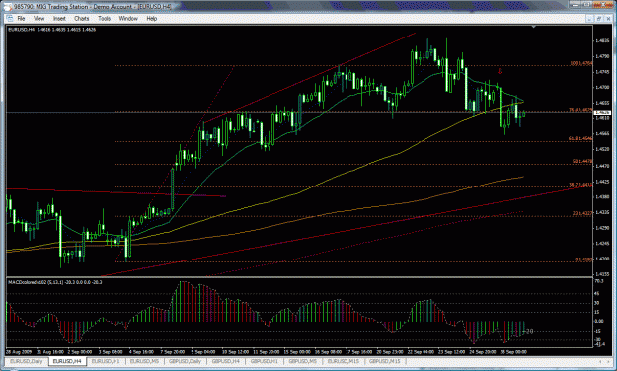Open the File menu
This screenshot has height=371, width=617.
21,19
